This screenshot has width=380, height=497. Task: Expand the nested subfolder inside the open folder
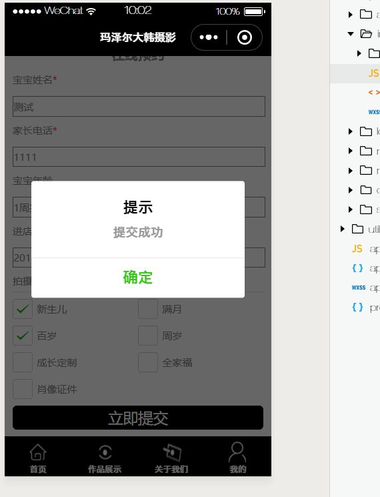pyautogui.click(x=359, y=53)
